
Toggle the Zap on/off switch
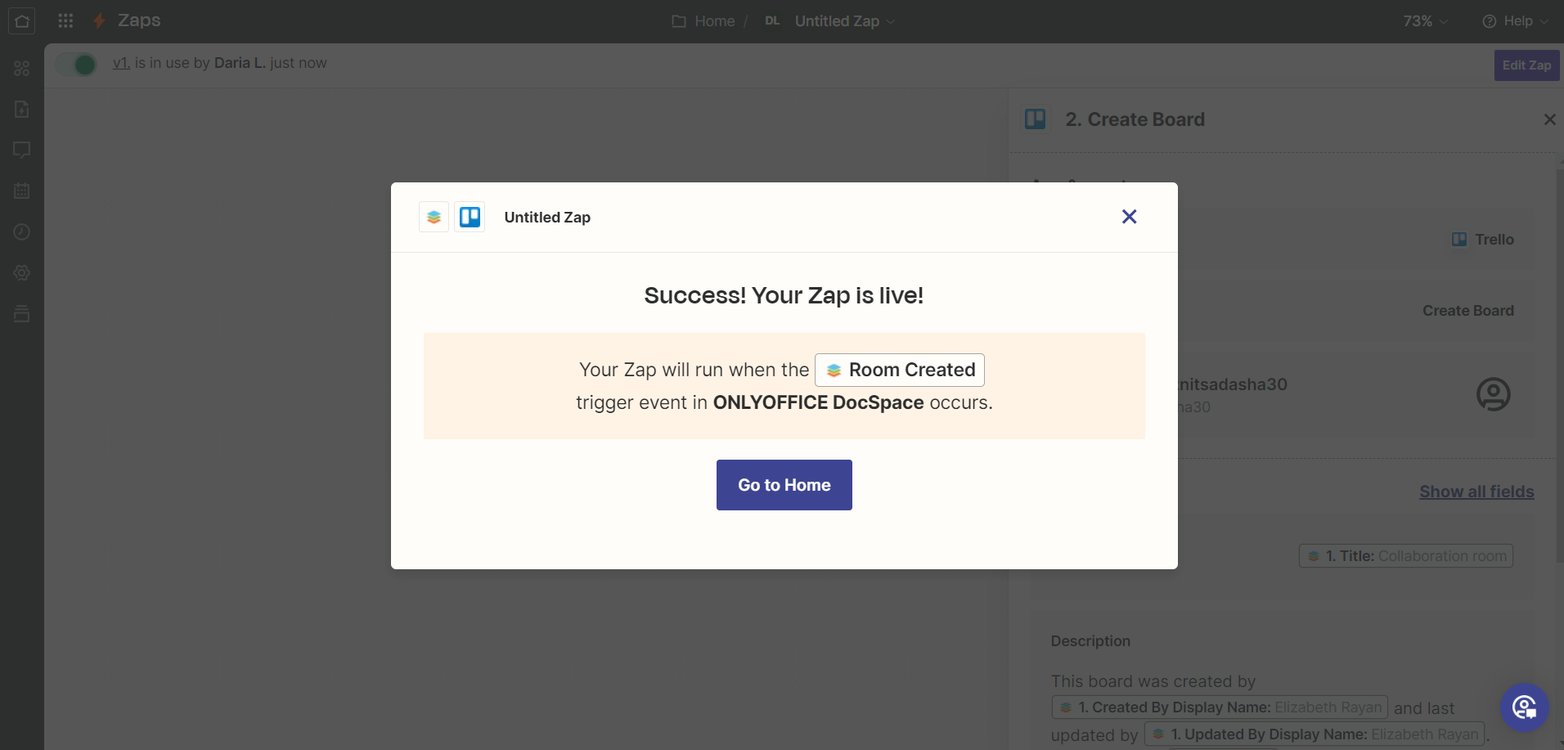[77, 65]
